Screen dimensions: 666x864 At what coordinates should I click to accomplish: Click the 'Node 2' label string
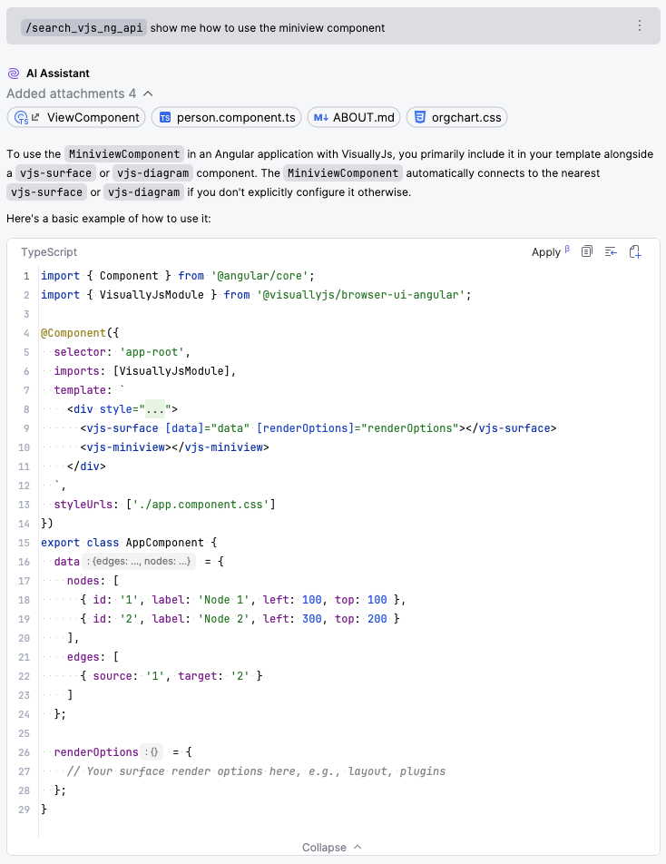tap(223, 619)
